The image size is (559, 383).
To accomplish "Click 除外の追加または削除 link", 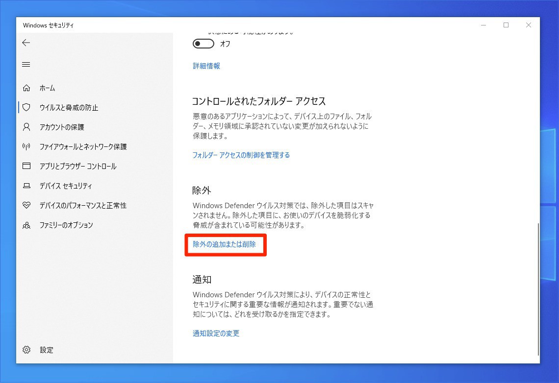I will tap(224, 244).
